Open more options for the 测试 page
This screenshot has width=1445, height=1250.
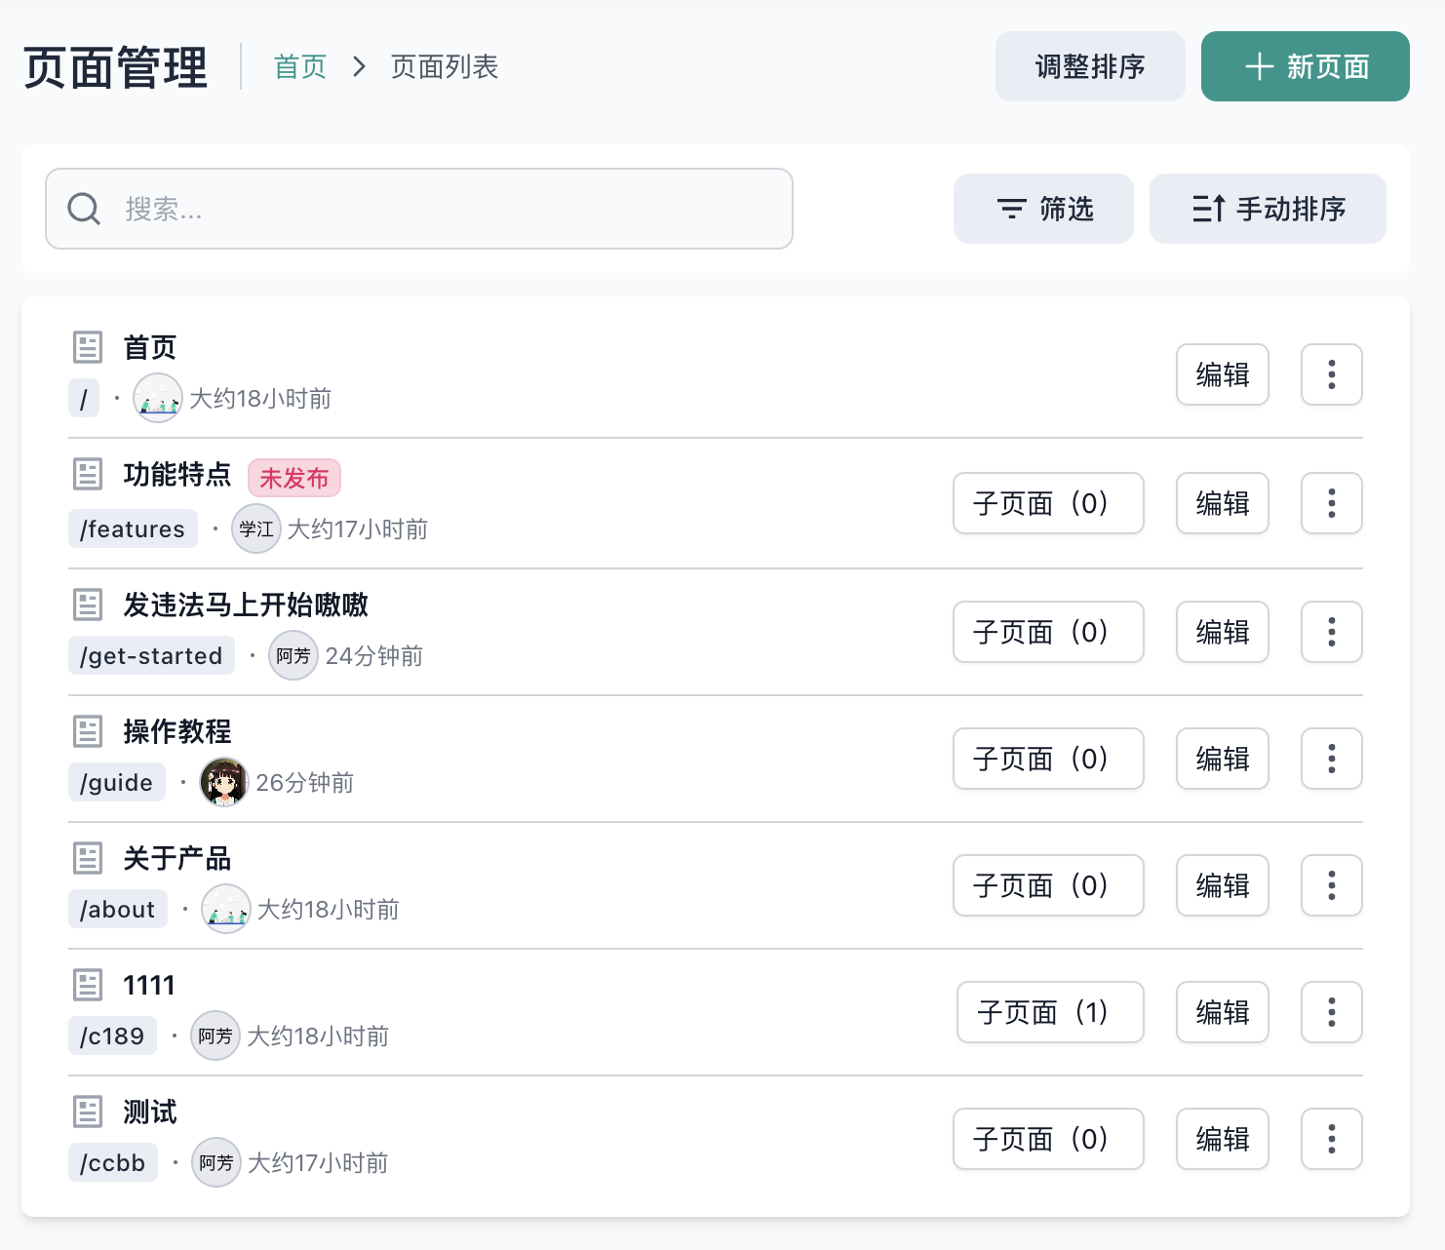[x=1331, y=1139]
